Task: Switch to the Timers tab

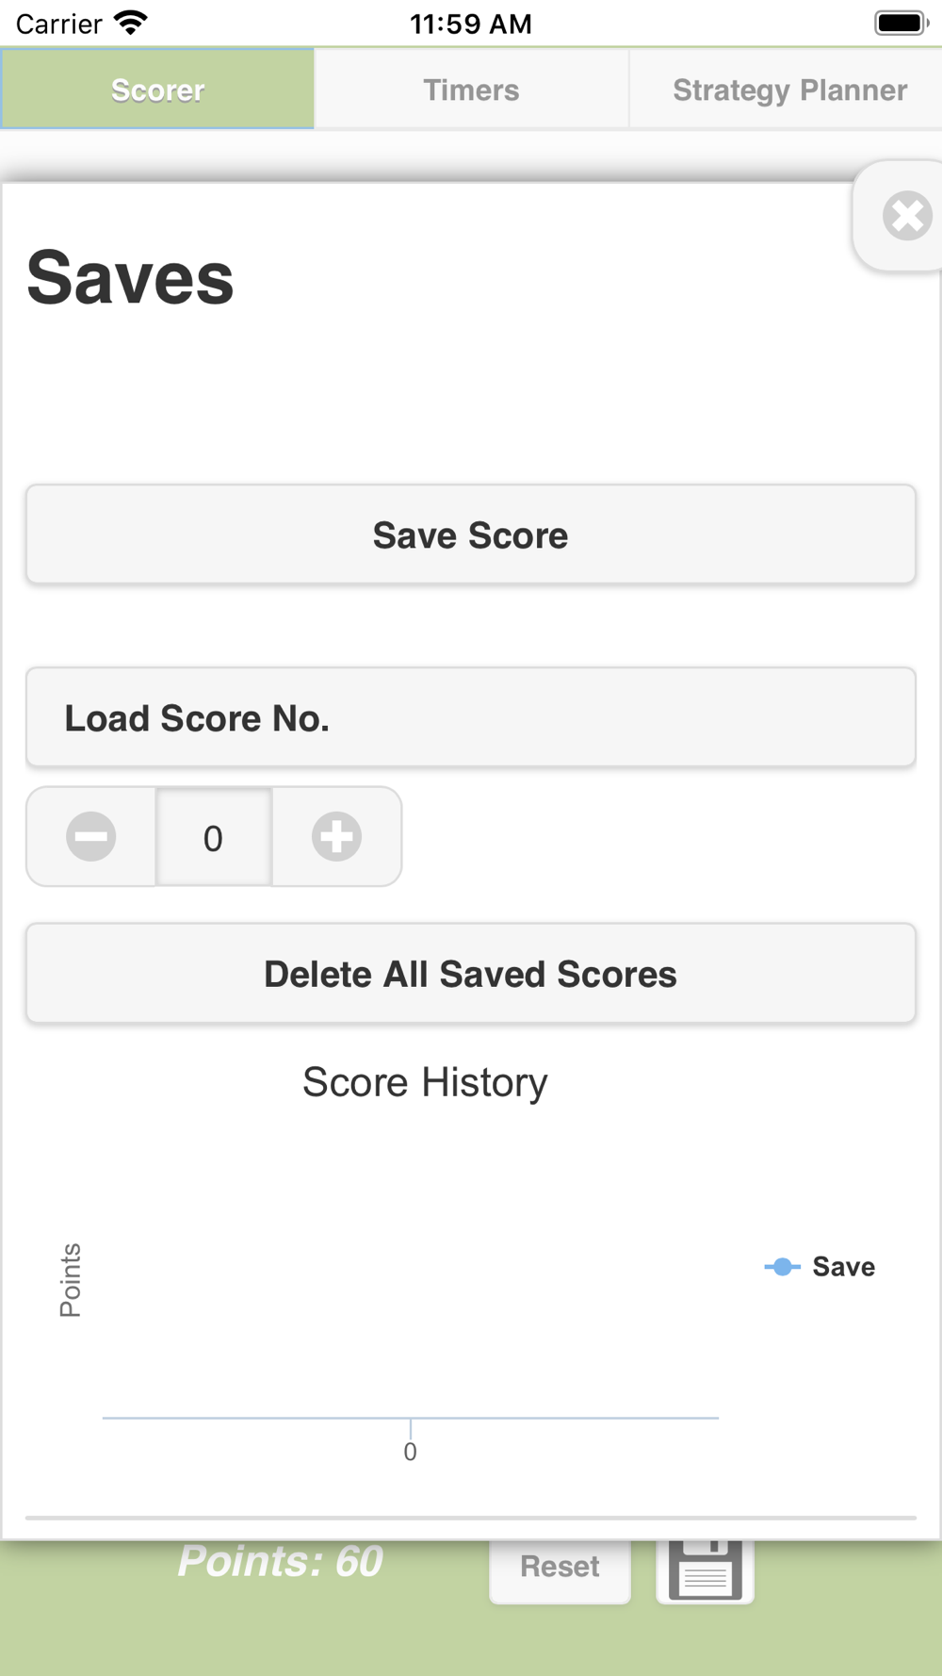Action: [x=471, y=90]
